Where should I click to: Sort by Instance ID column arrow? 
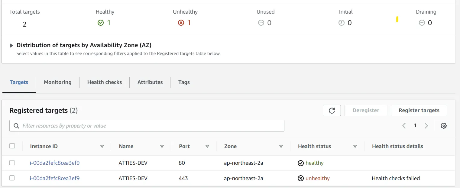pos(102,146)
